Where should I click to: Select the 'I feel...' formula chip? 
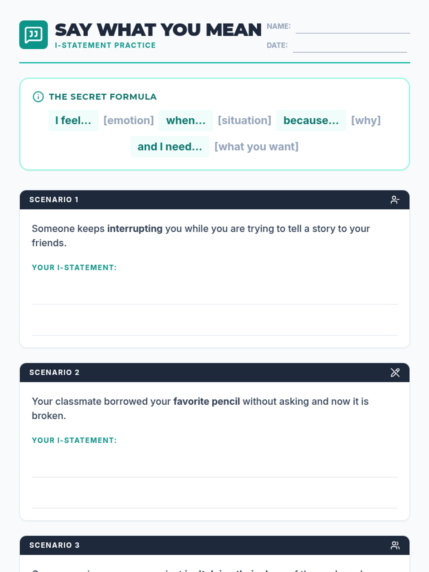pyautogui.click(x=73, y=120)
